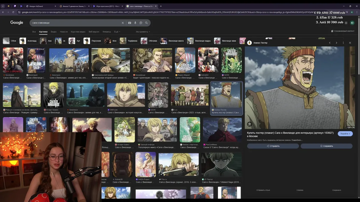360x202 pixels.
Task: Open the Chrome profile avatar in the toolbar
Action: click(x=352, y=12)
